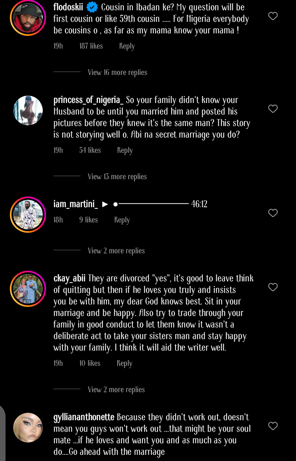Image resolution: width=296 pixels, height=461 pixels.
Task: Show 2 more replies under ckay_abii
Action: (x=116, y=390)
